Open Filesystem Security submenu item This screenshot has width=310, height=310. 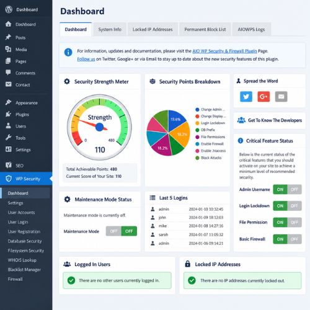click(x=26, y=250)
